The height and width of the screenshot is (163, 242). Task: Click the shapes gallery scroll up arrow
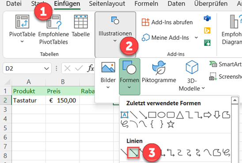[235, 100]
